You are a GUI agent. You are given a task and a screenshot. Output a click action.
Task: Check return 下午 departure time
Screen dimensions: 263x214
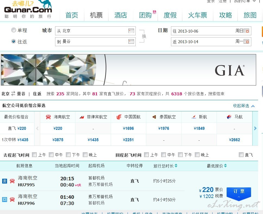pos(180,155)
